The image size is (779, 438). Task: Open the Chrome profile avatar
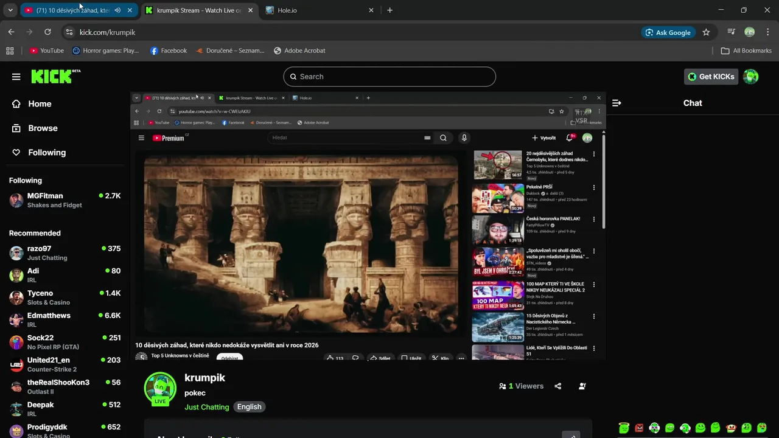[750, 32]
